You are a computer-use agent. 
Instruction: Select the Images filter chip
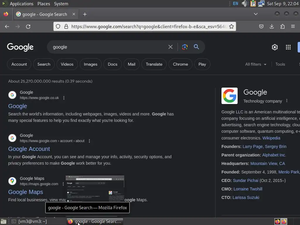(91, 64)
